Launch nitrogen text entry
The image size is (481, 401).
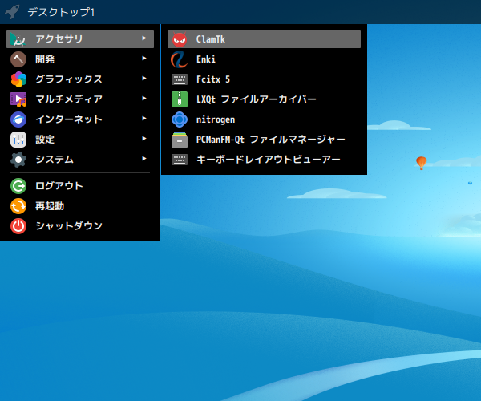pyautogui.click(x=216, y=119)
